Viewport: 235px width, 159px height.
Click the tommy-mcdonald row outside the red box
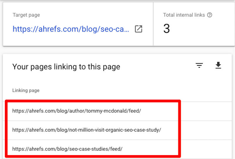pos(206,111)
